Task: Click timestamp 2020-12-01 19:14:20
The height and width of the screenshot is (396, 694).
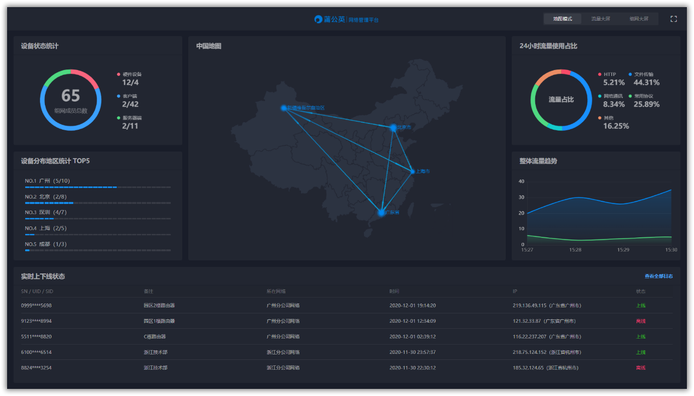Action: coord(413,305)
